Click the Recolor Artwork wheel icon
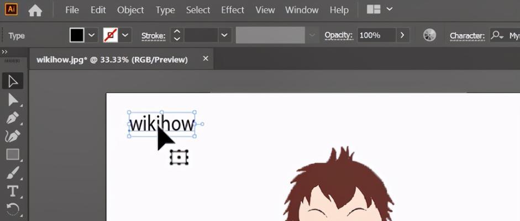The height and width of the screenshot is (221, 520). click(429, 35)
